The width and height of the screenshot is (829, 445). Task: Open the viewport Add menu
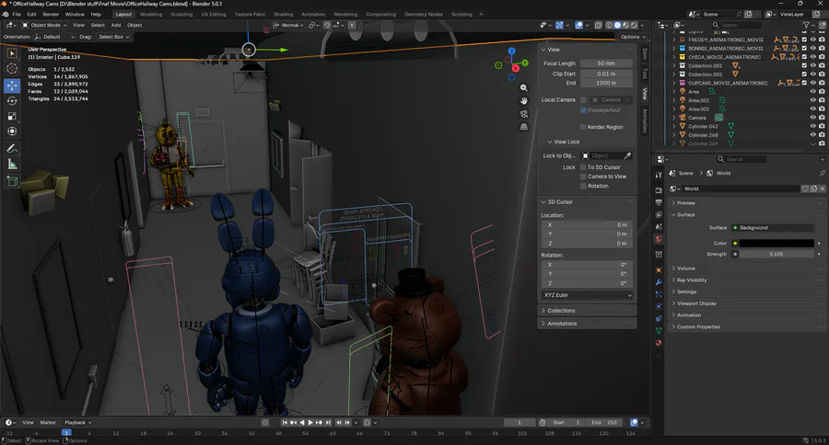point(116,25)
